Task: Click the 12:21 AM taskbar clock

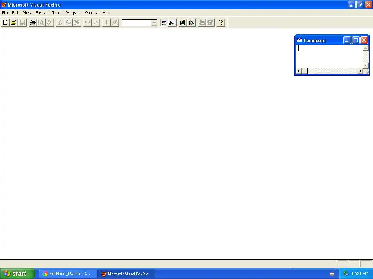Action: (360, 274)
